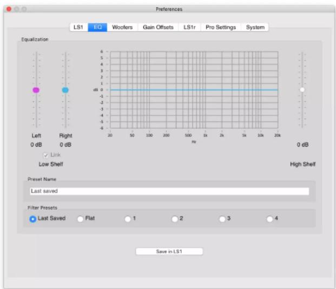Toggle the Link checkbox
Viewport: 336px width, 289px height.
45,155
